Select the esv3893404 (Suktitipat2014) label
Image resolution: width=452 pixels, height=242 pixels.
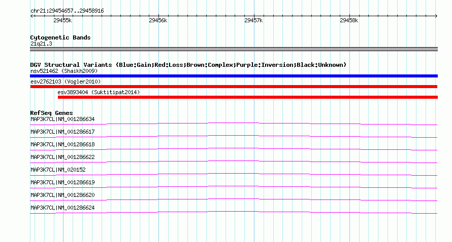[99, 92]
